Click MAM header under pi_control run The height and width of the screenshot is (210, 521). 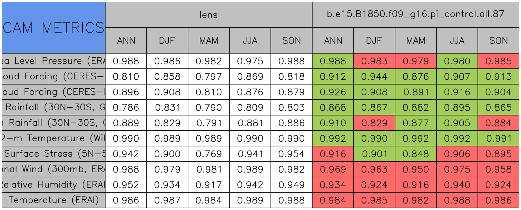pyautogui.click(x=416, y=41)
